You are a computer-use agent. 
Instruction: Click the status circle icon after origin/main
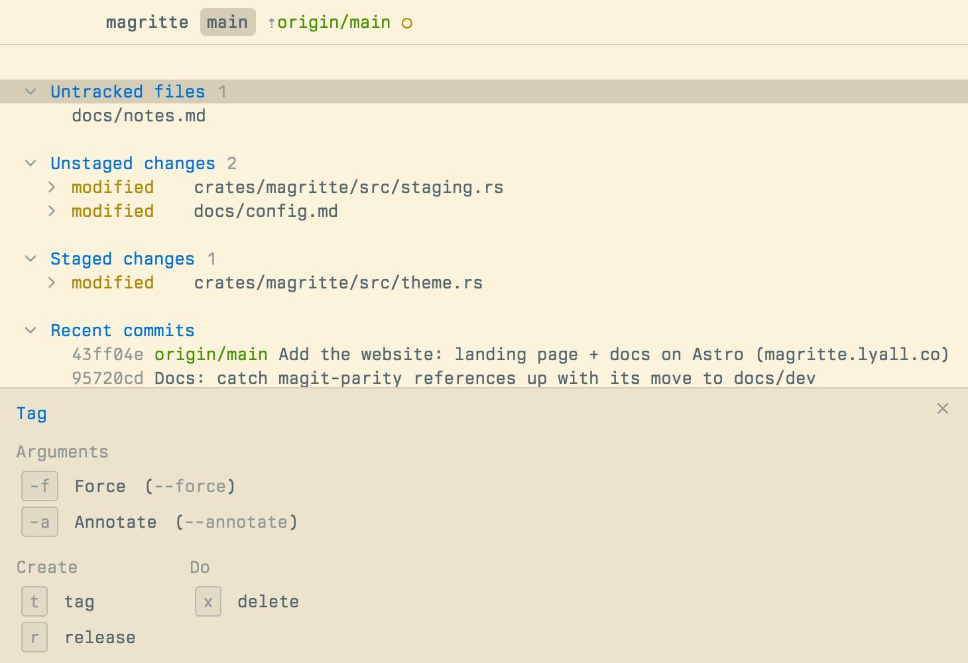407,23
